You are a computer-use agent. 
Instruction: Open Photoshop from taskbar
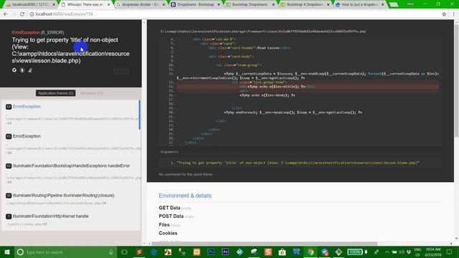coord(211,252)
